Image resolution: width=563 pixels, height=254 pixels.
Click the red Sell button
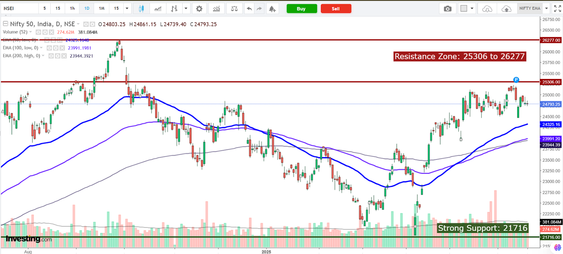pyautogui.click(x=336, y=9)
